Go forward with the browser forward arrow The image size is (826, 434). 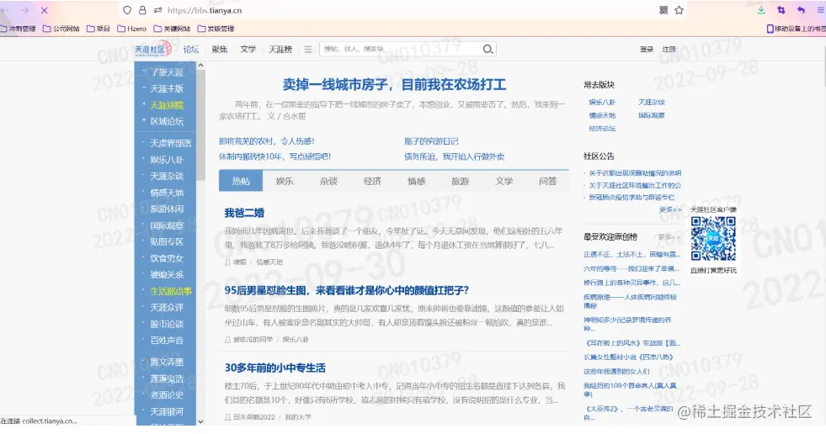click(24, 10)
